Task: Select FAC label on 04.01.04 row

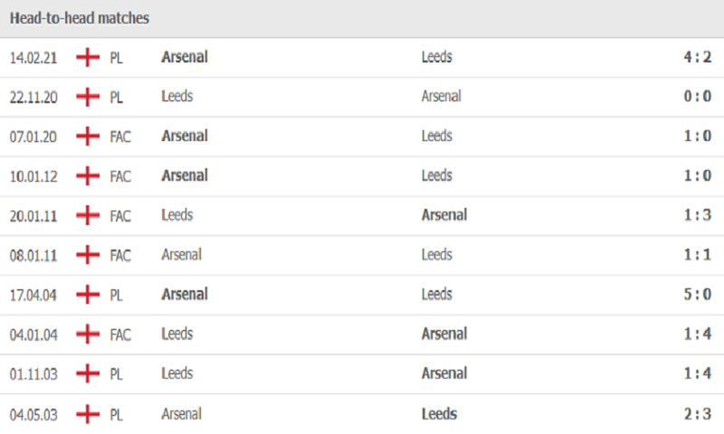Action: [120, 335]
